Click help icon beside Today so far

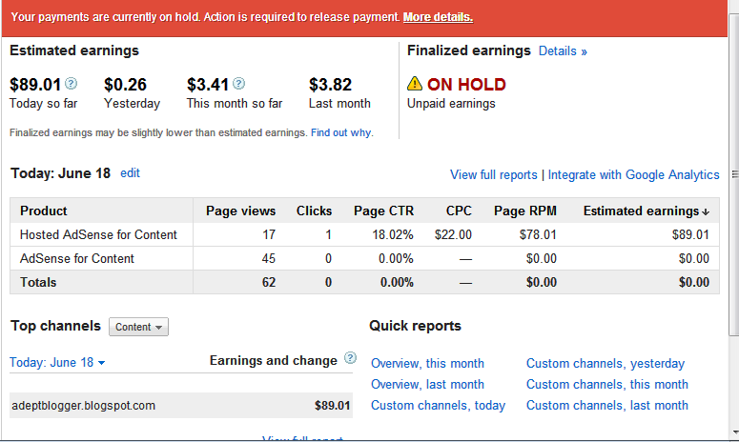tap(72, 84)
